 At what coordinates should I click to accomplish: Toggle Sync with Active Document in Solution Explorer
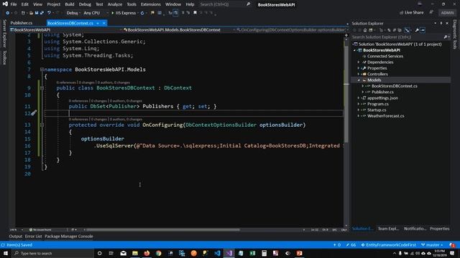tap(389, 30)
